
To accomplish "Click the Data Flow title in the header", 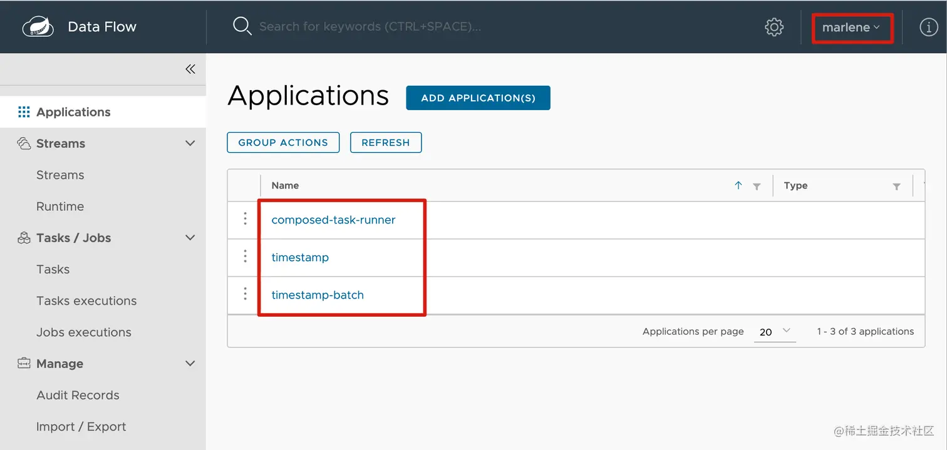I will pos(102,26).
